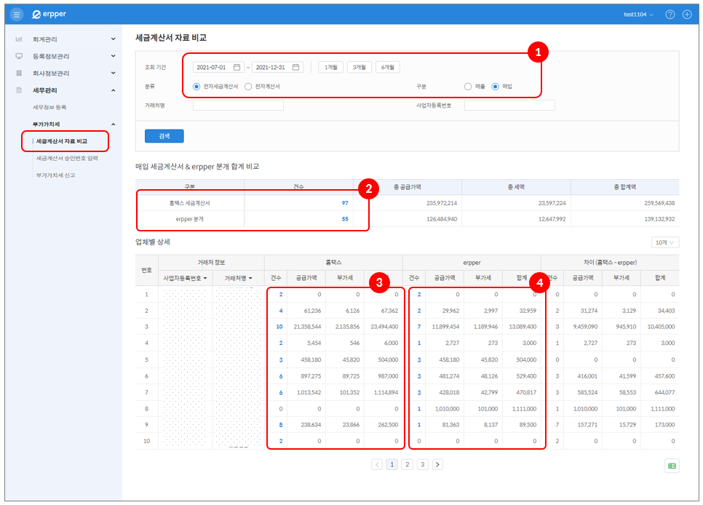
Task: Go to page 2 of results
Action: click(408, 464)
